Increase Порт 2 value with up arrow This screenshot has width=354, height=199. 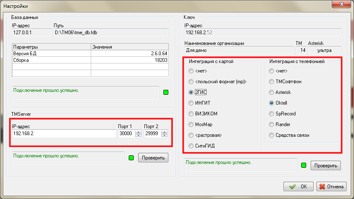165,132
